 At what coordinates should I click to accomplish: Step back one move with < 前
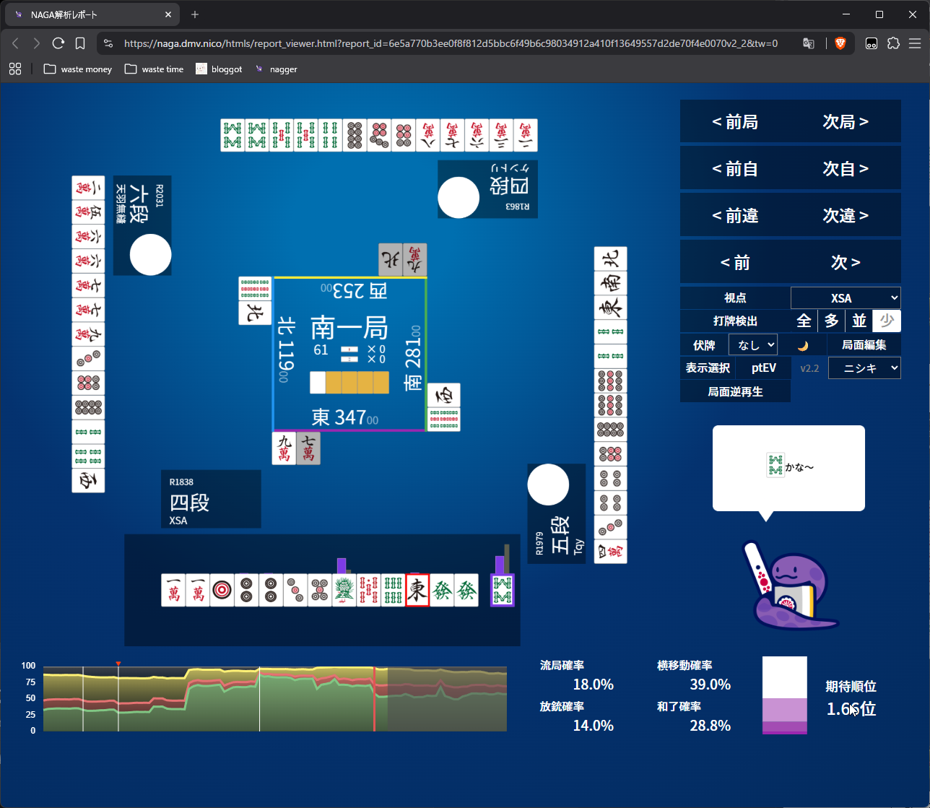[x=735, y=262]
